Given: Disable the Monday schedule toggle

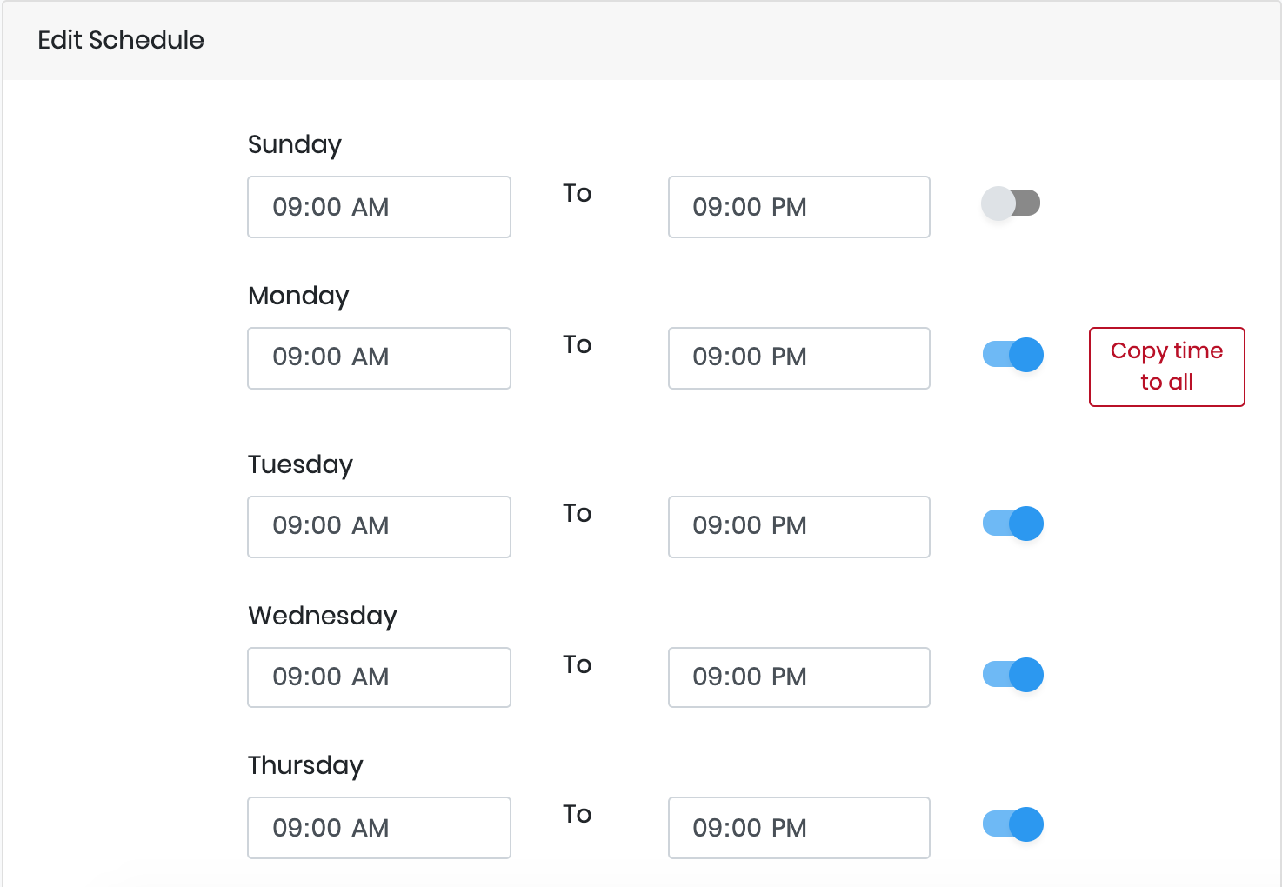Looking at the screenshot, I should point(1013,355).
